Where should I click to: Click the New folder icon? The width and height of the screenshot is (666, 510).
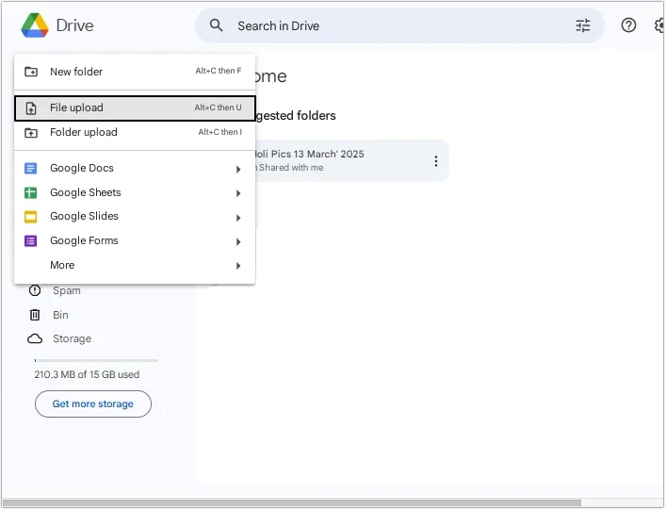31,72
